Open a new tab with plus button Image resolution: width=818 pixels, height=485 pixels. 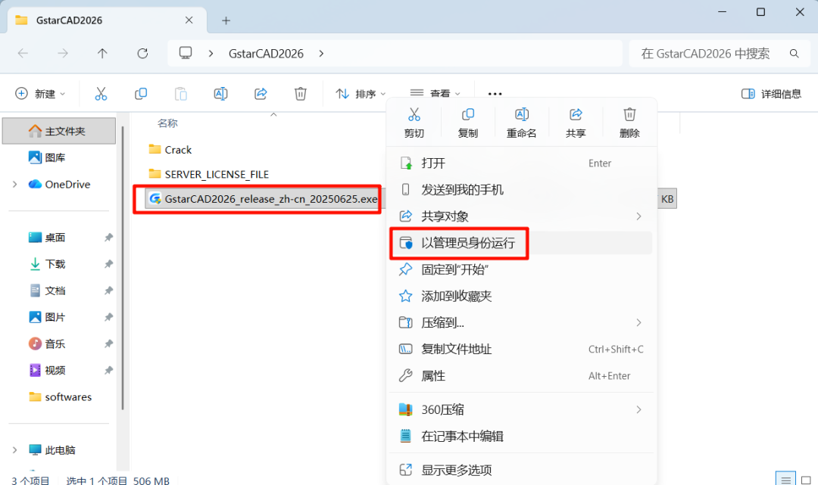(226, 20)
